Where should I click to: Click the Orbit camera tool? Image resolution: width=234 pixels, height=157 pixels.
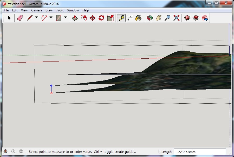click(150, 18)
